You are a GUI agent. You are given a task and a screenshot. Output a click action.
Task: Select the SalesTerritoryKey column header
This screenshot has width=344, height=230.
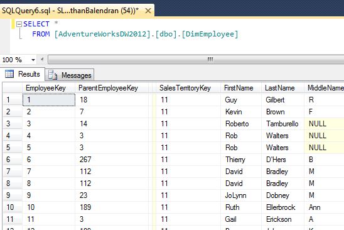click(188, 88)
